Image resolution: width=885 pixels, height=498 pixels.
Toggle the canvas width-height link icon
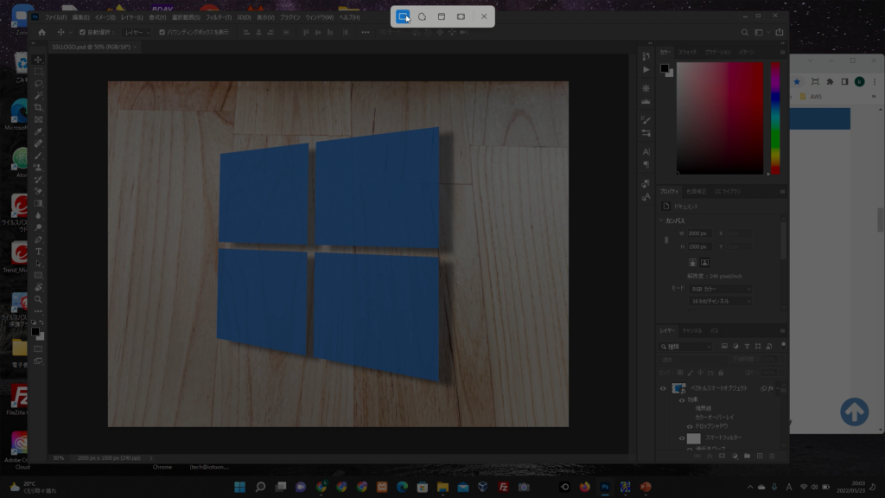[x=666, y=240]
